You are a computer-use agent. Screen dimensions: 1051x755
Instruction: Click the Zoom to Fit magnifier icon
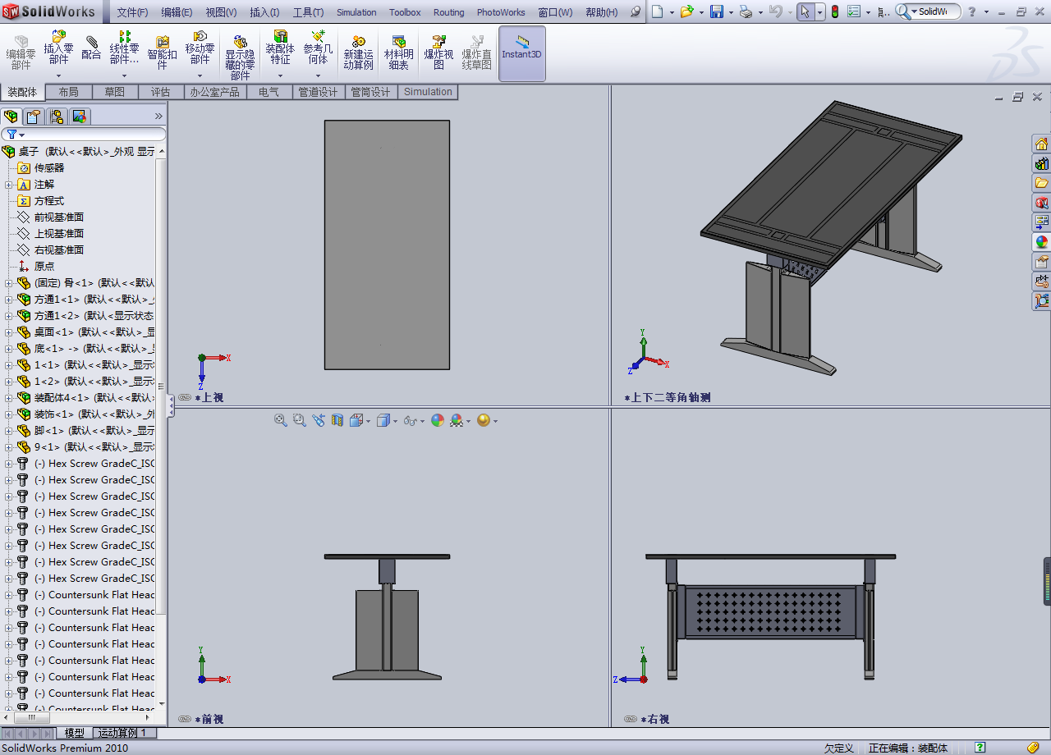pos(281,420)
